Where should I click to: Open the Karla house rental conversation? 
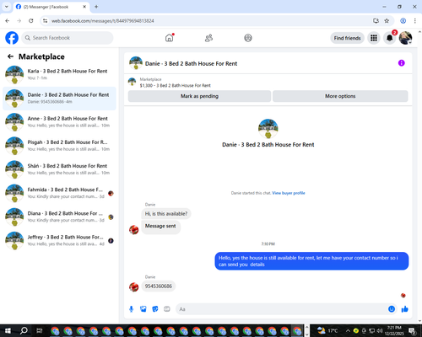coord(59,75)
